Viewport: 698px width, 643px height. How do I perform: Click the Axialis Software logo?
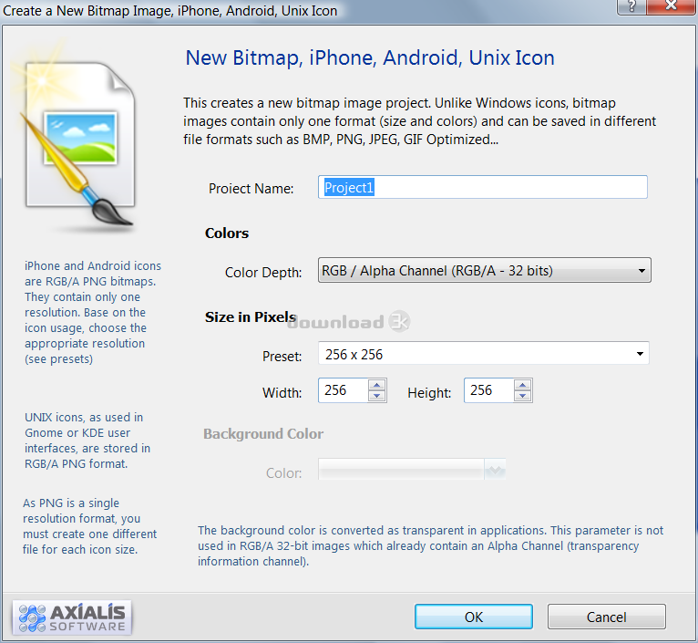click(x=72, y=618)
